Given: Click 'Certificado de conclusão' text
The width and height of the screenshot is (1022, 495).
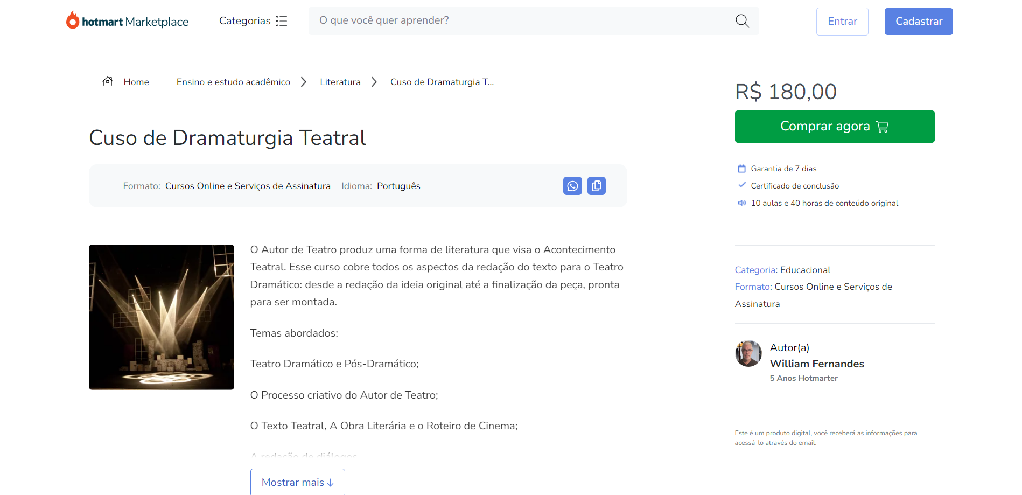Looking at the screenshot, I should point(795,186).
